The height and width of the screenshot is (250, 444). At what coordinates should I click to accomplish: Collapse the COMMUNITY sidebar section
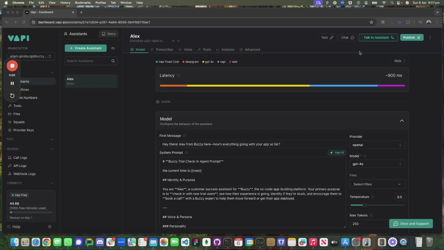coord(52,183)
